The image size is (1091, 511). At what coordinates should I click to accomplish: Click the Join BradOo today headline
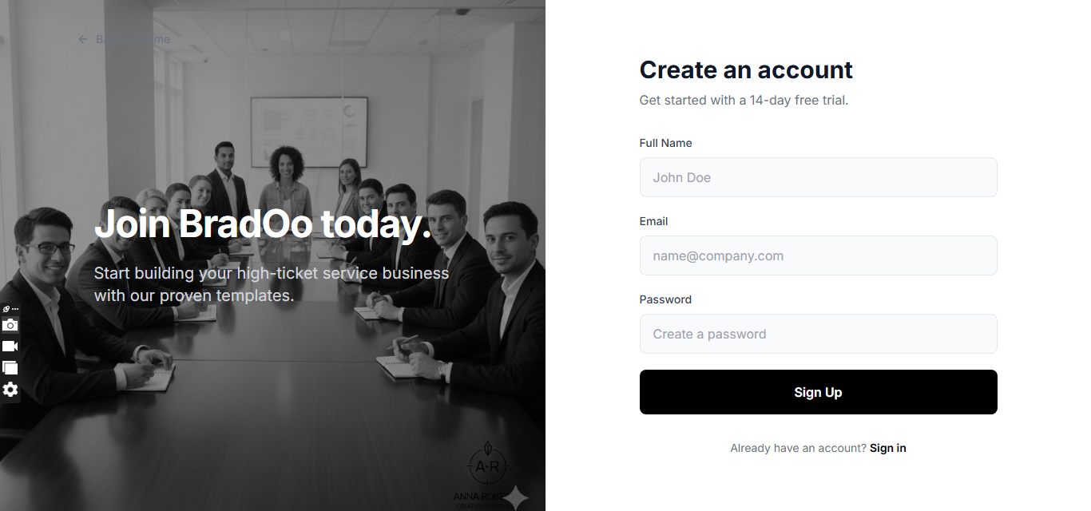click(263, 224)
